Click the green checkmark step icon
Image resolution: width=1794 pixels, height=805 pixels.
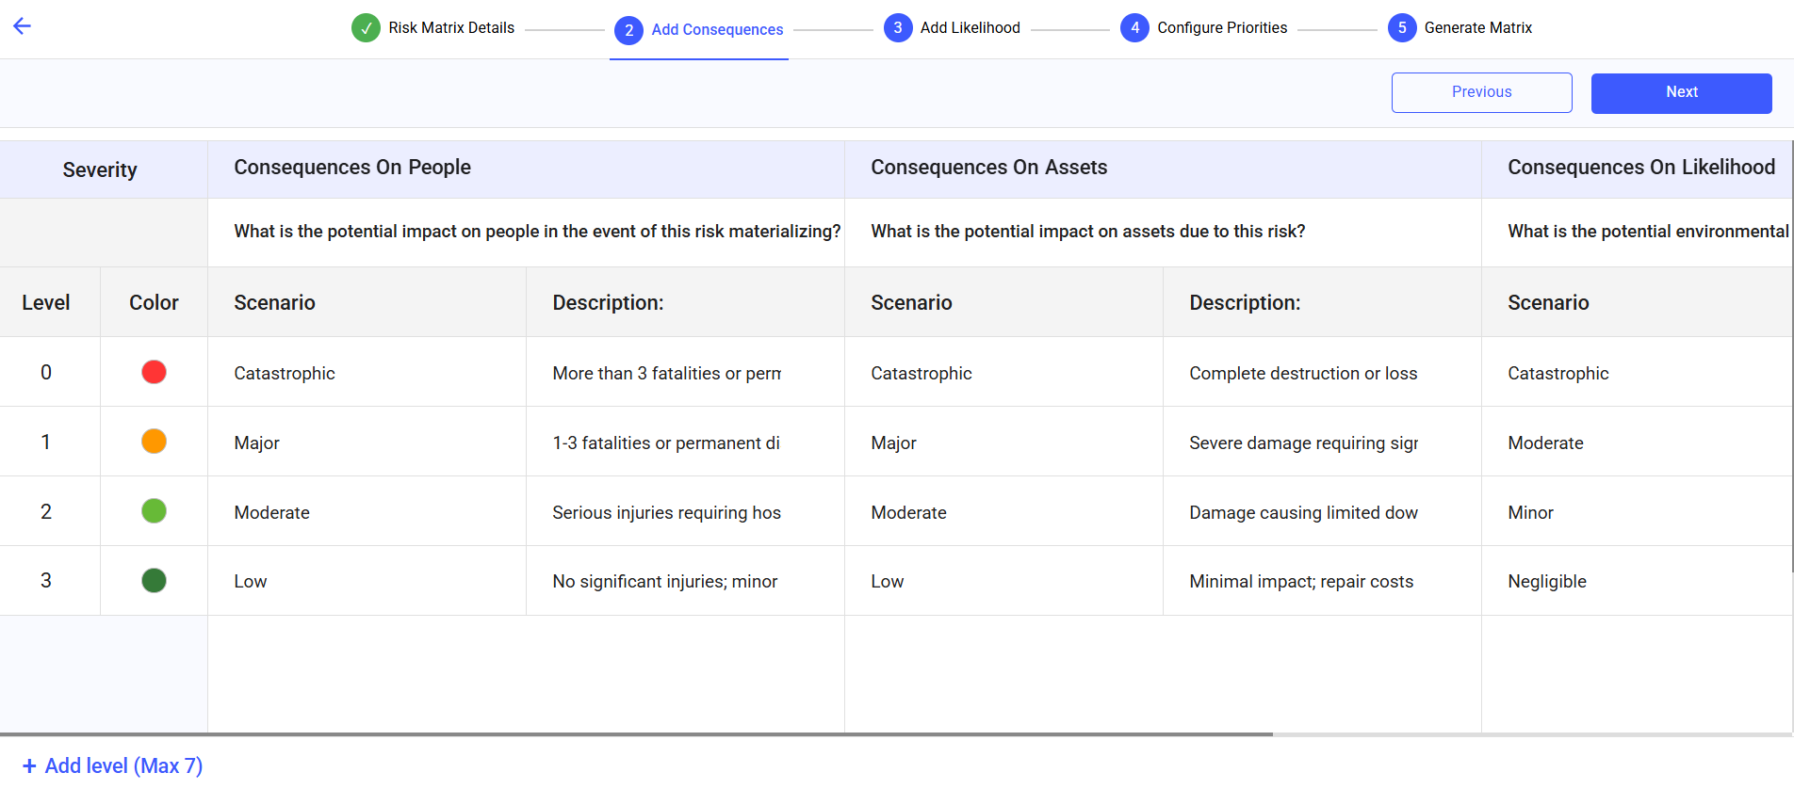[x=366, y=28]
